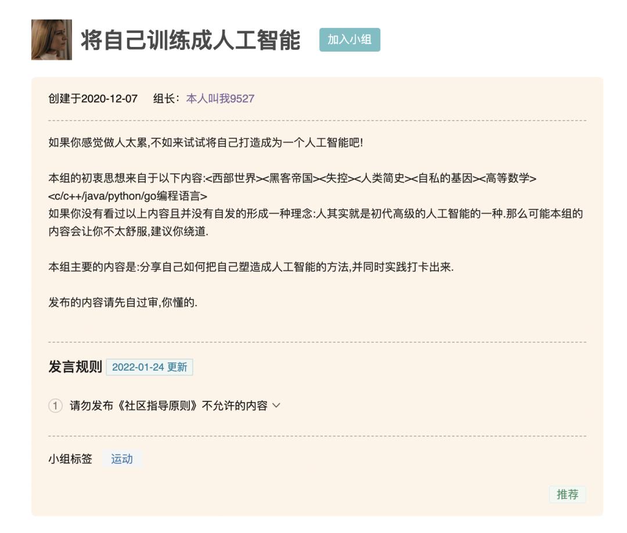Click the line starting 如果你感觉做人太累
Viewport: 627px width, 533px height.
point(206,143)
